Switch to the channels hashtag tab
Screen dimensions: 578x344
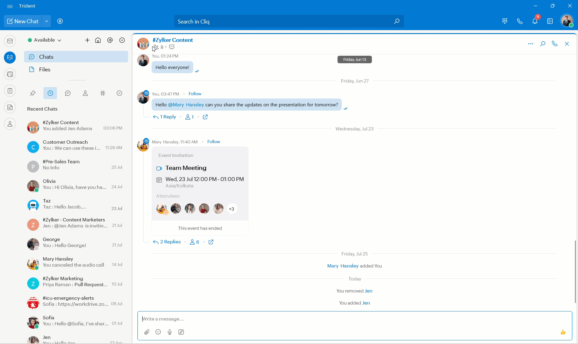103,93
